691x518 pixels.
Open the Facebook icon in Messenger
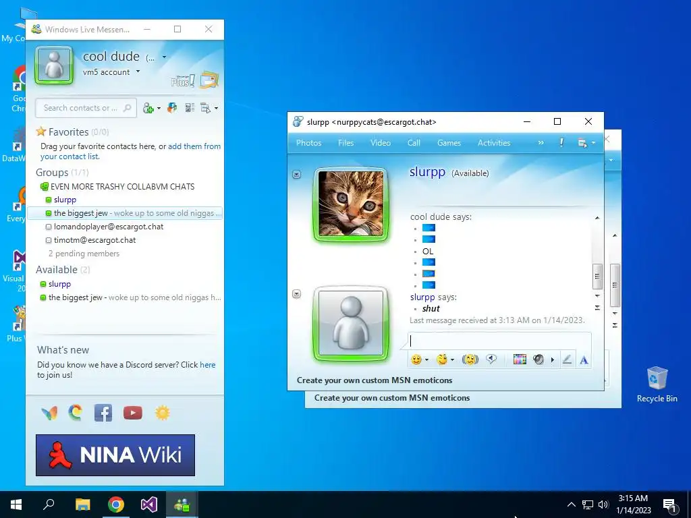coord(103,413)
